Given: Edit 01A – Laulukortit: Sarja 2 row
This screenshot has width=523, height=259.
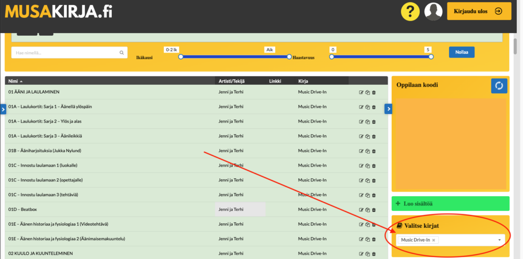Looking at the screenshot, I should click(x=362, y=122).
